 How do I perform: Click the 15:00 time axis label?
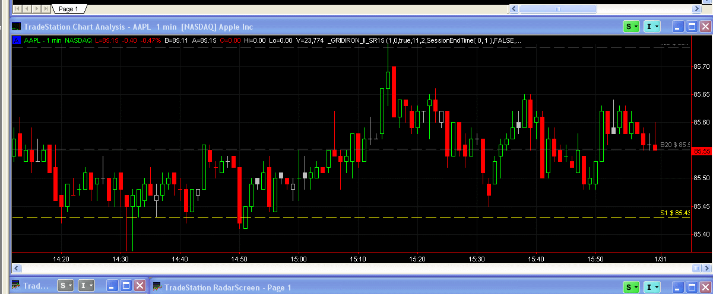(299, 259)
